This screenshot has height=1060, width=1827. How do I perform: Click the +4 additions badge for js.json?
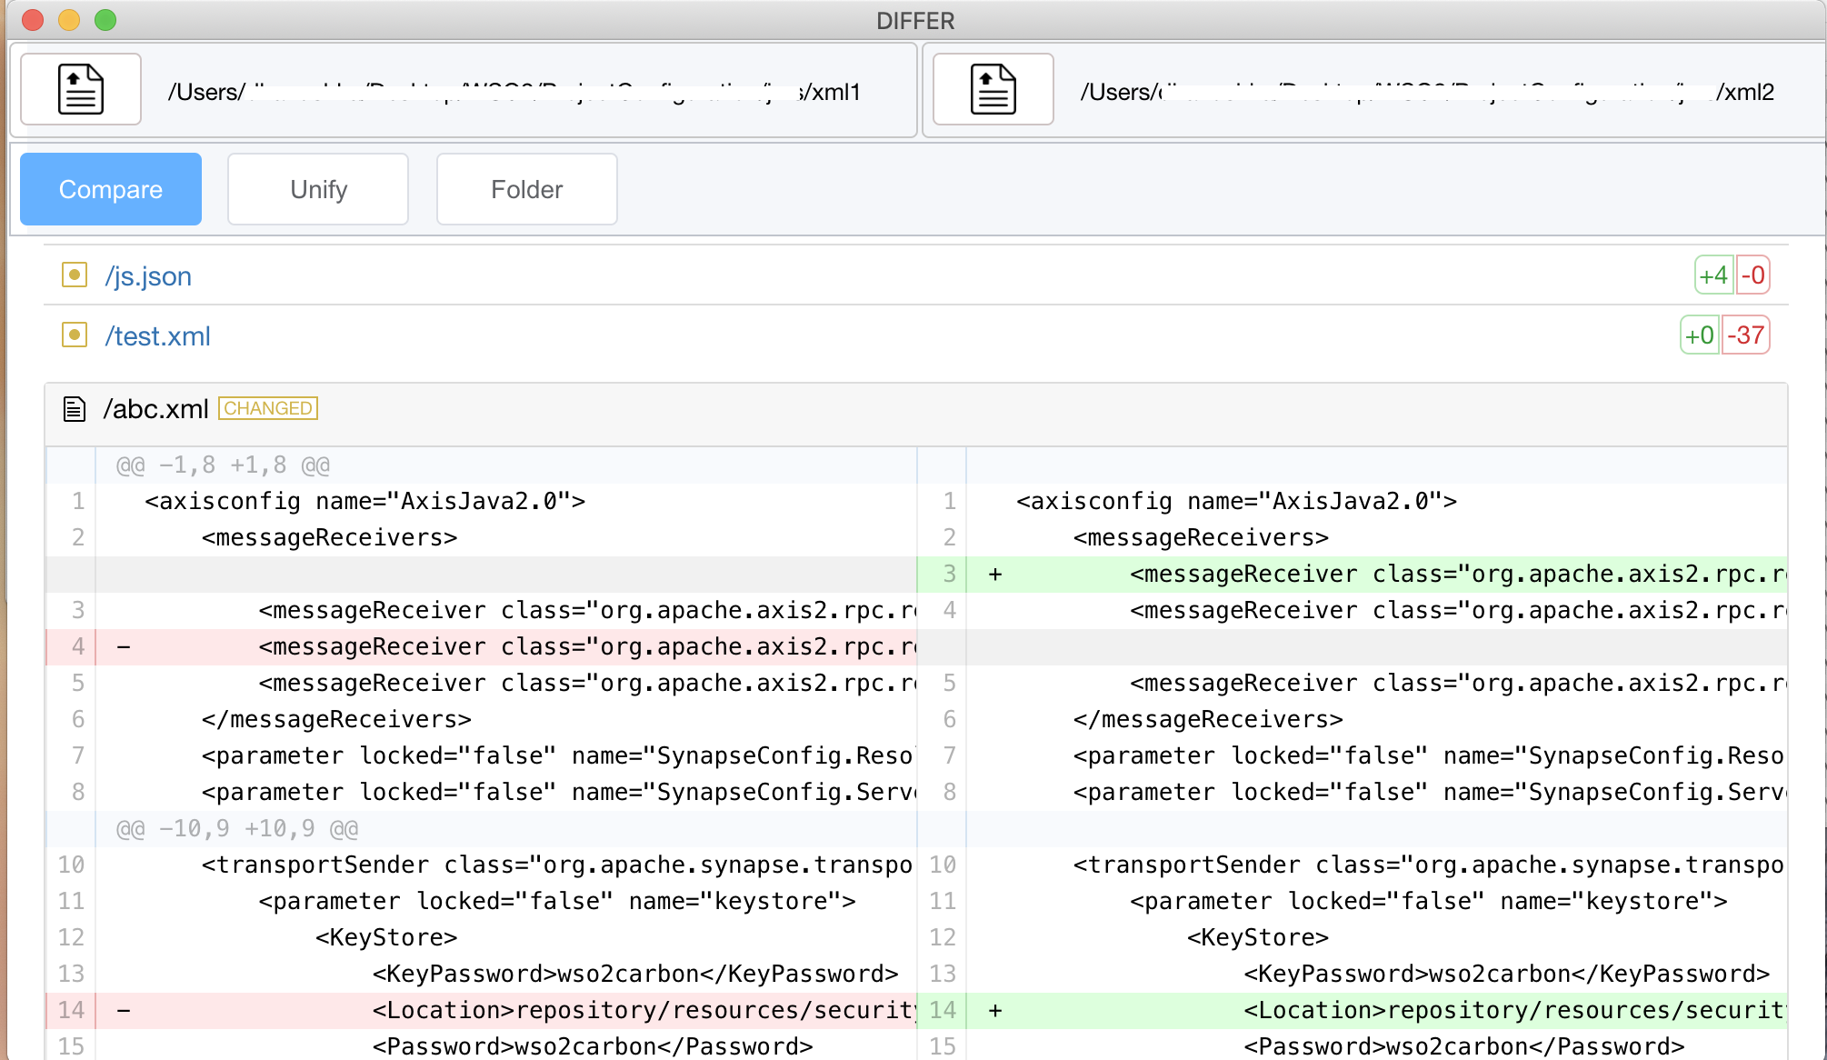coord(1713,275)
